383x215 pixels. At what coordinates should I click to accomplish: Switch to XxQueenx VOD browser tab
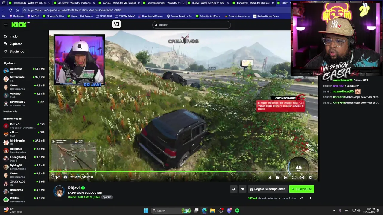coord(74,3)
